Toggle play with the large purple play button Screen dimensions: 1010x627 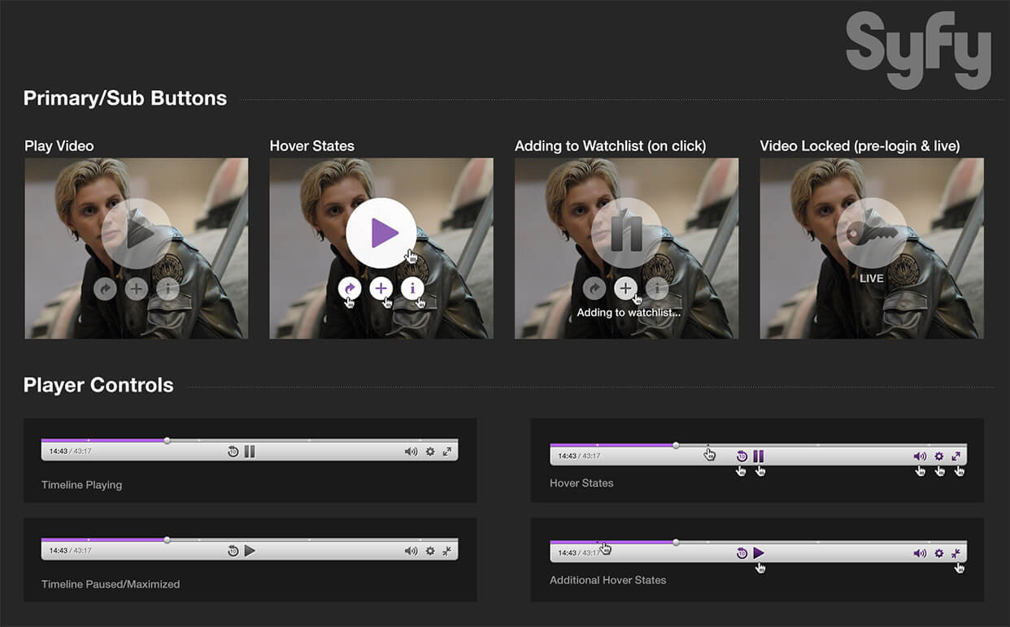[x=381, y=232]
